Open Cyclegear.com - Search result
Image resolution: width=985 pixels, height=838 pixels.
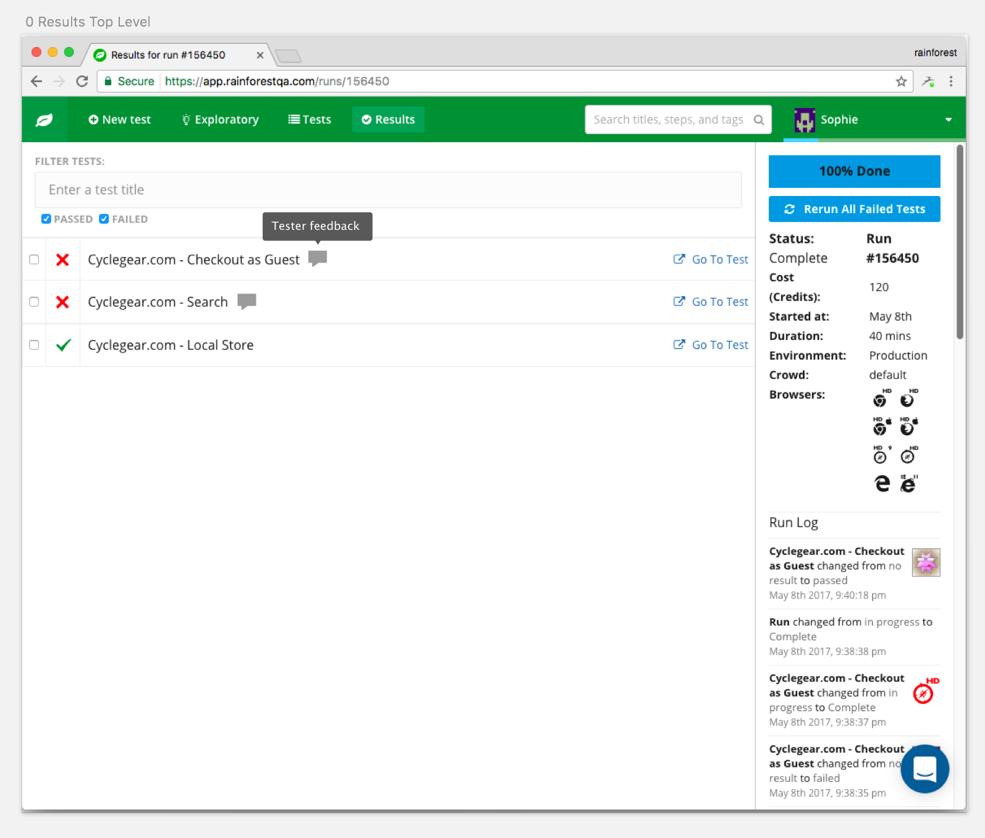coord(158,302)
